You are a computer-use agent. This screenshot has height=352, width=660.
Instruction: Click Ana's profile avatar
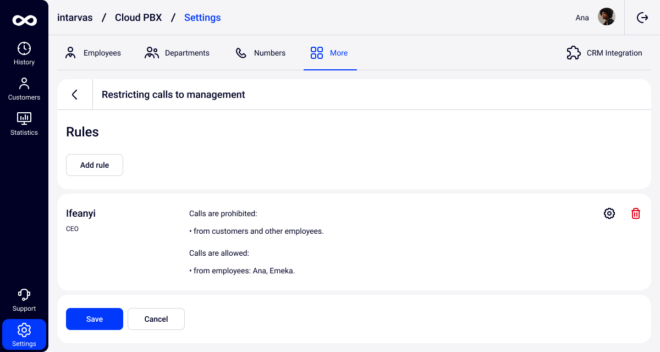pos(607,17)
